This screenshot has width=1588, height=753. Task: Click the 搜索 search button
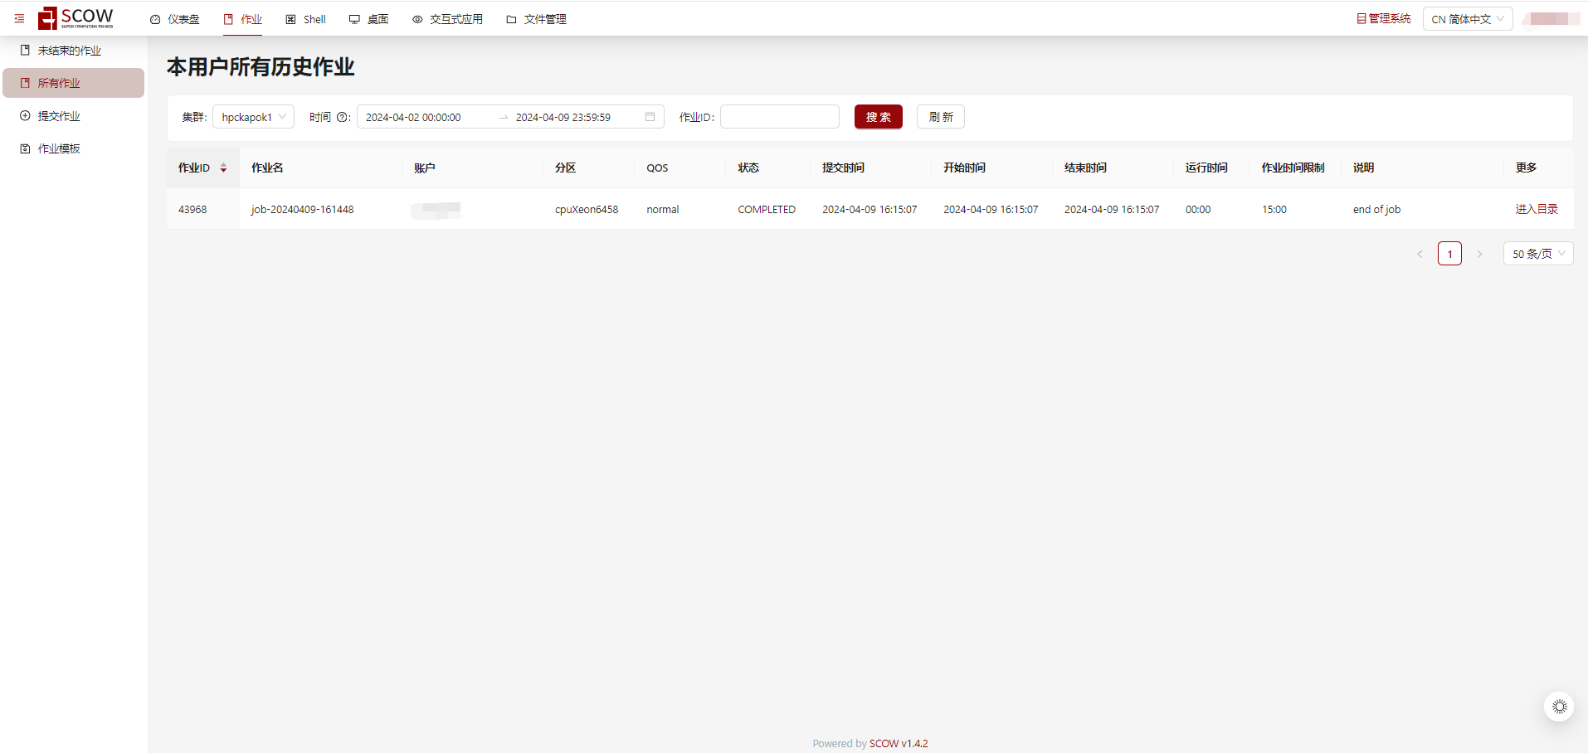click(x=879, y=117)
